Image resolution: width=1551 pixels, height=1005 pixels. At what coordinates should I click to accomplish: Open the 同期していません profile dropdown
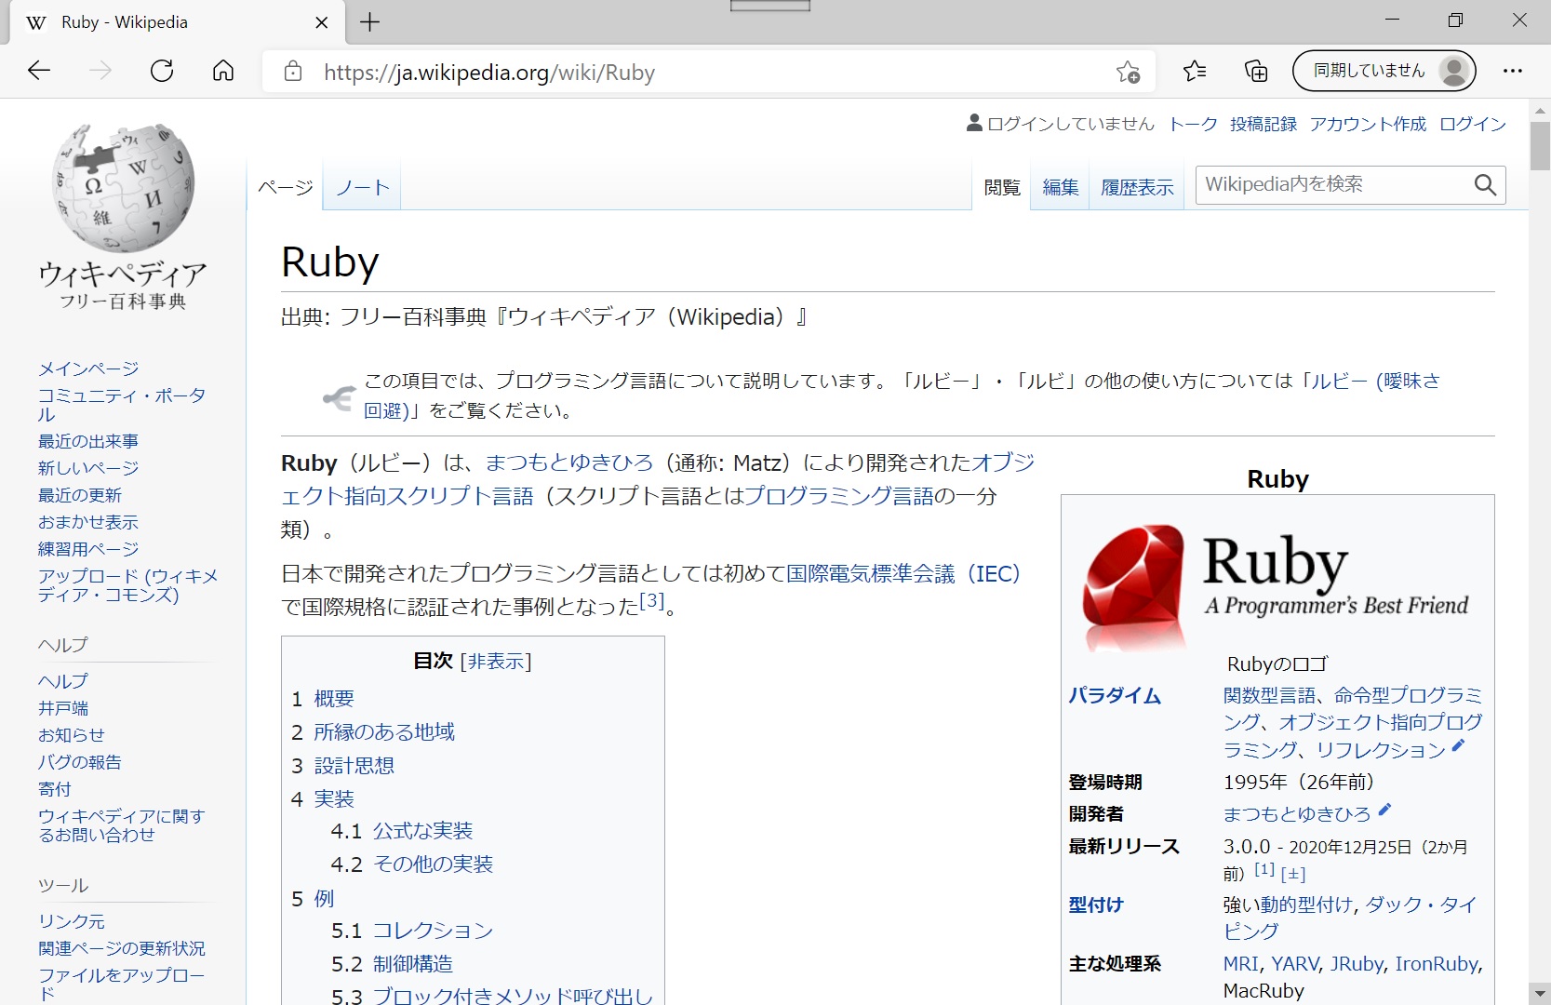tap(1384, 71)
